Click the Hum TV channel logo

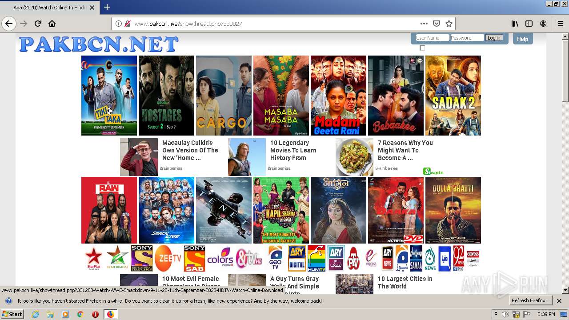pyautogui.click(x=317, y=258)
